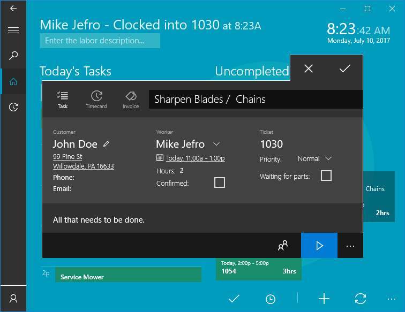405x312 pixels.
Task: Confirm the dialog with the checkmark
Action: pyautogui.click(x=345, y=69)
